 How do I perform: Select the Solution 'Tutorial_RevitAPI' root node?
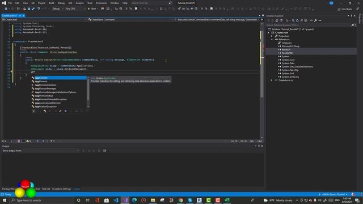point(293,29)
